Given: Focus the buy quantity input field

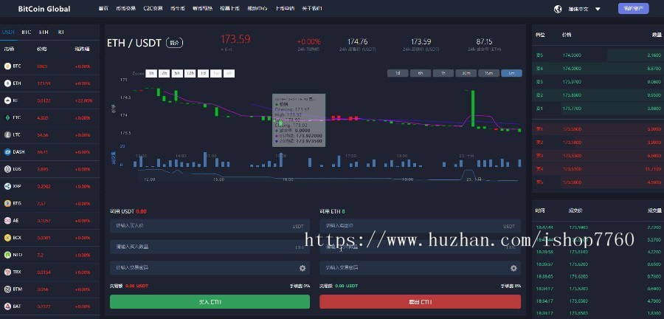Looking at the screenshot, I should pos(210,247).
